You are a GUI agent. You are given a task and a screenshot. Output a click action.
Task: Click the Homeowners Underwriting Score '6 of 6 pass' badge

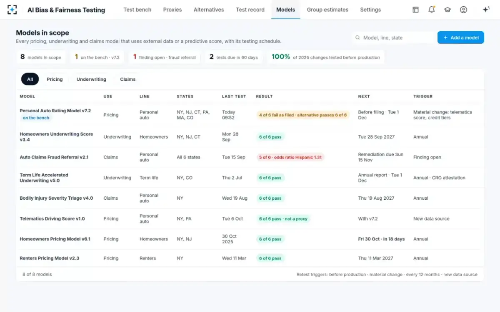pos(270,137)
